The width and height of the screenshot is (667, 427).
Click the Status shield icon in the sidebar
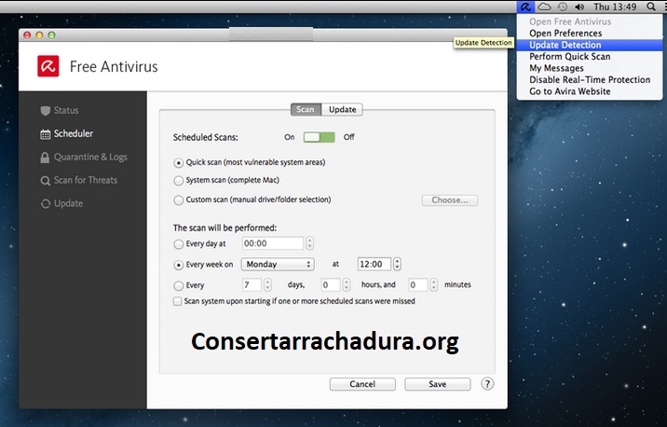(45, 111)
